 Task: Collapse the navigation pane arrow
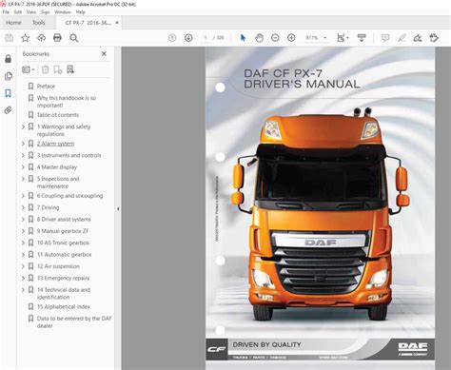(x=118, y=209)
